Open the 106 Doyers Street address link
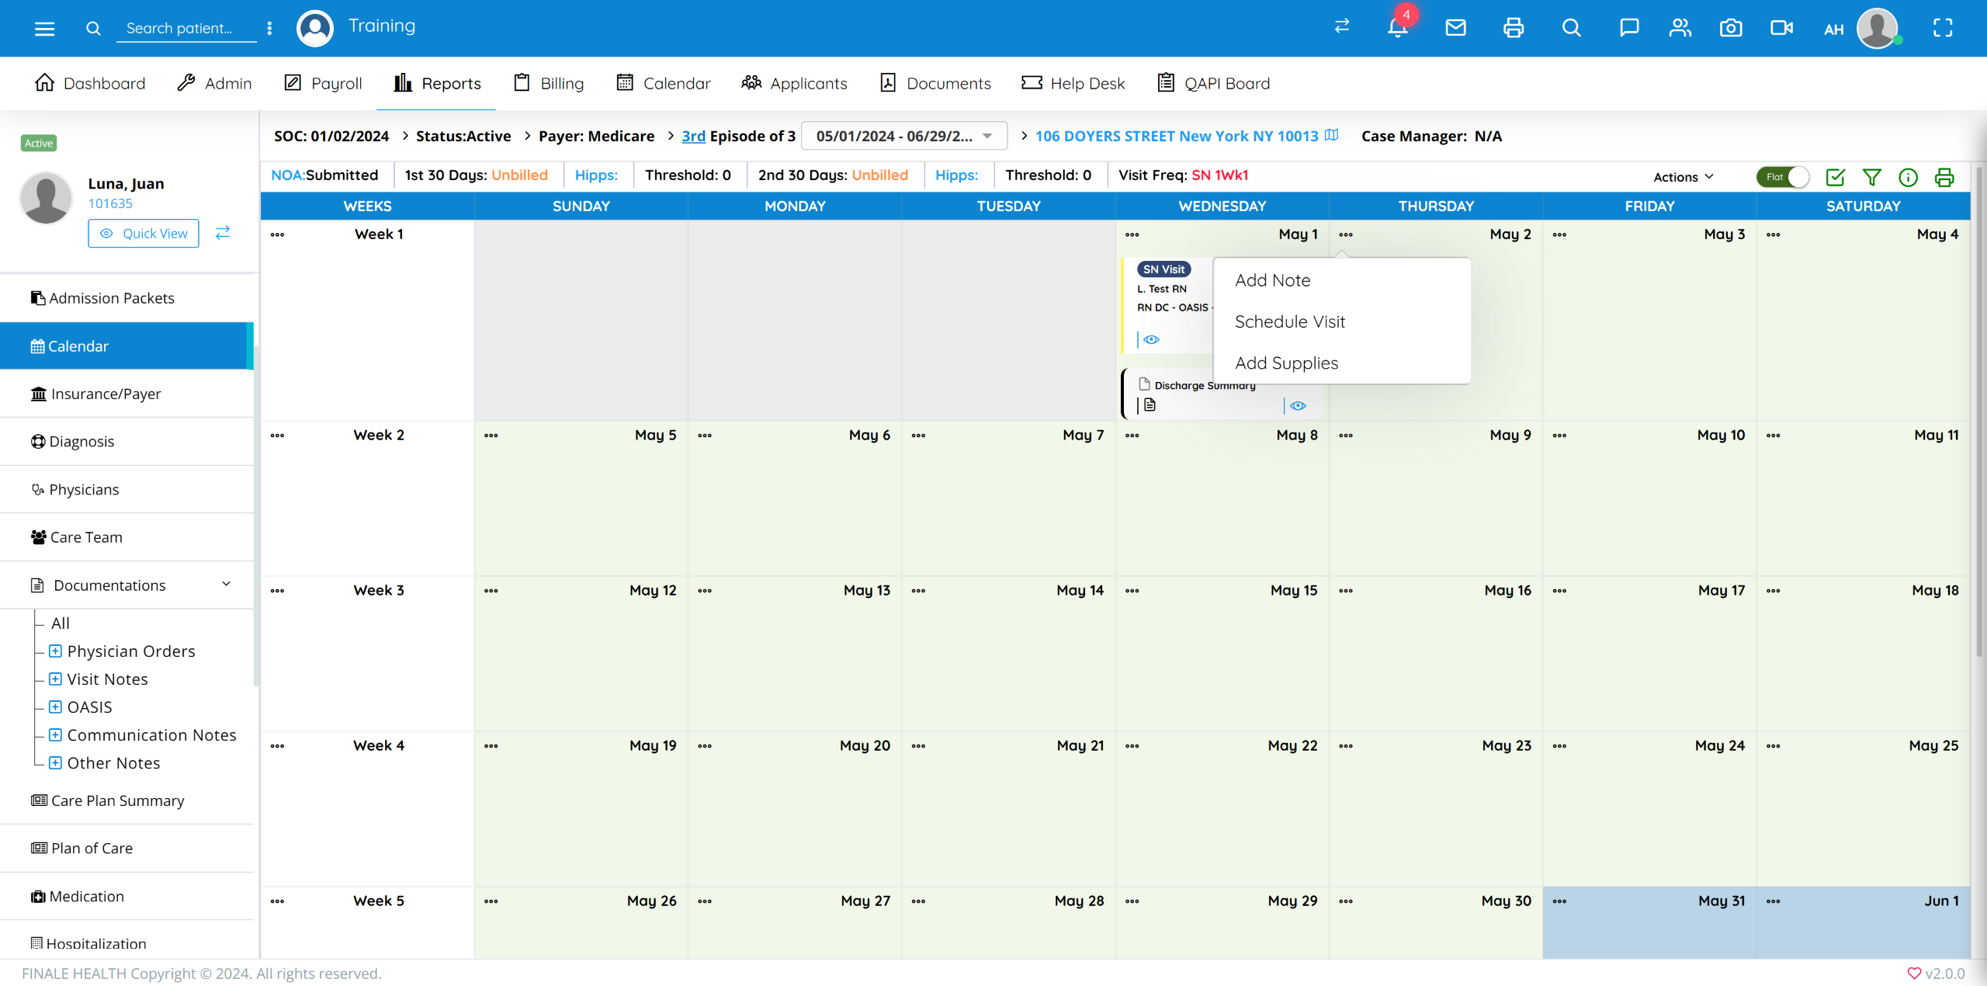 tap(1176, 136)
